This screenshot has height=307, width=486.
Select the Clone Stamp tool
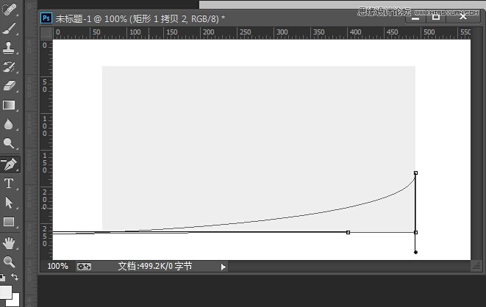(x=9, y=48)
